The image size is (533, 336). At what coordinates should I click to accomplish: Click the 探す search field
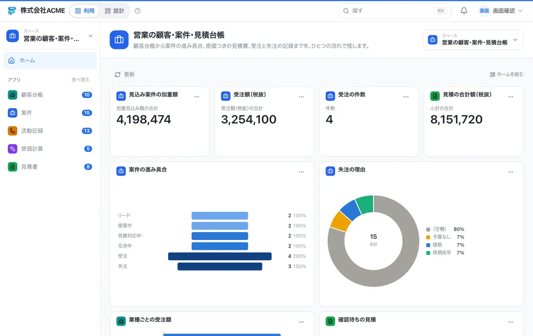[395, 11]
